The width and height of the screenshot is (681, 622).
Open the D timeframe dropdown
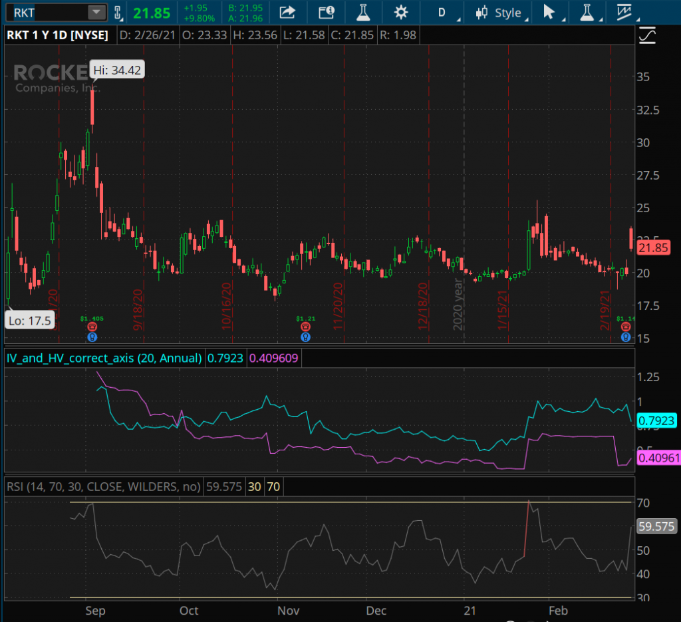pyautogui.click(x=444, y=13)
